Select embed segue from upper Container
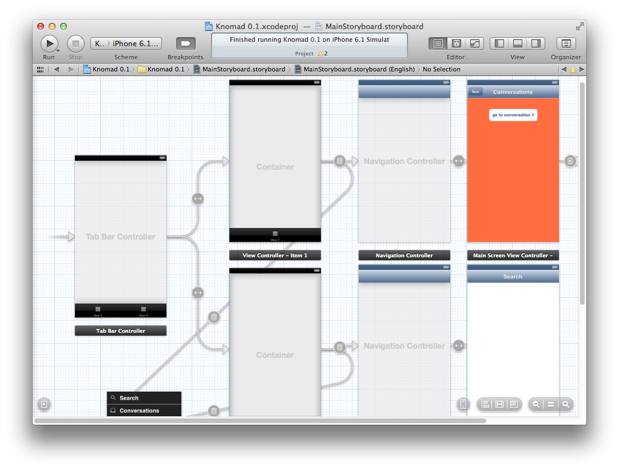The image size is (619, 470). [340, 161]
